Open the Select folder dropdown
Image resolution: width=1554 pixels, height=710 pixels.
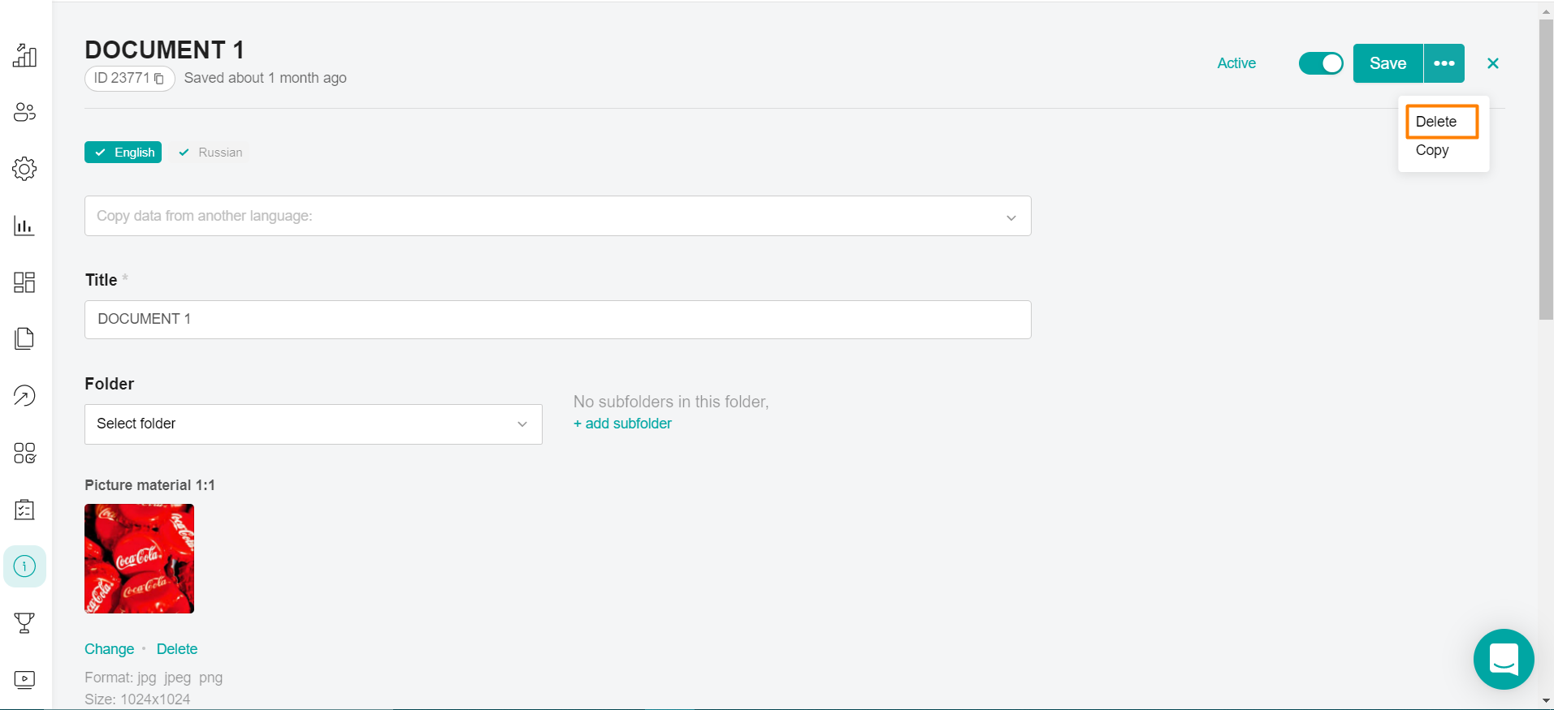pyautogui.click(x=314, y=424)
